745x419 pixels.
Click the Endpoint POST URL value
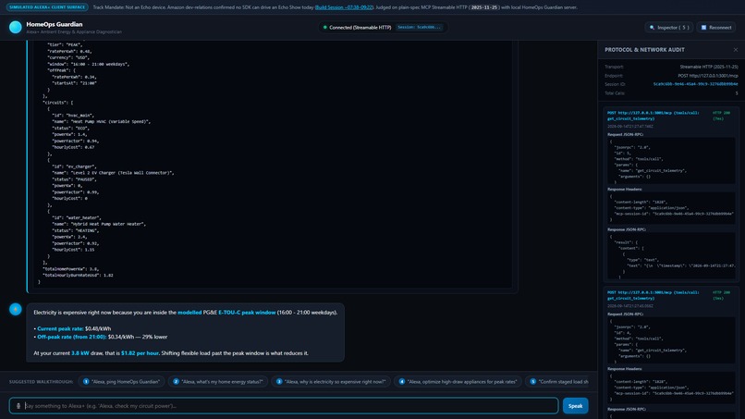[707, 76]
